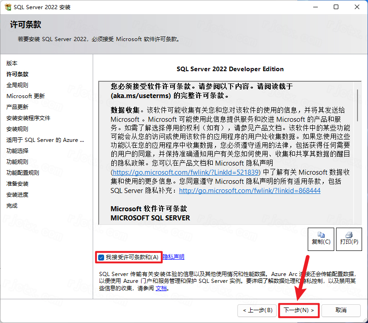The image size is (368, 323).
Task: Select 安装进度 step in sidebar
Action: (x=17, y=194)
